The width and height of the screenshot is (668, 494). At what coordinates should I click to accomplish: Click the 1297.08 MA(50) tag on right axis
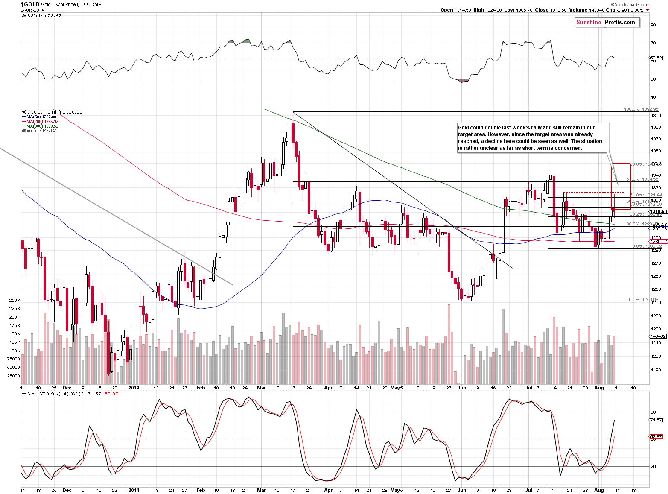(x=658, y=229)
